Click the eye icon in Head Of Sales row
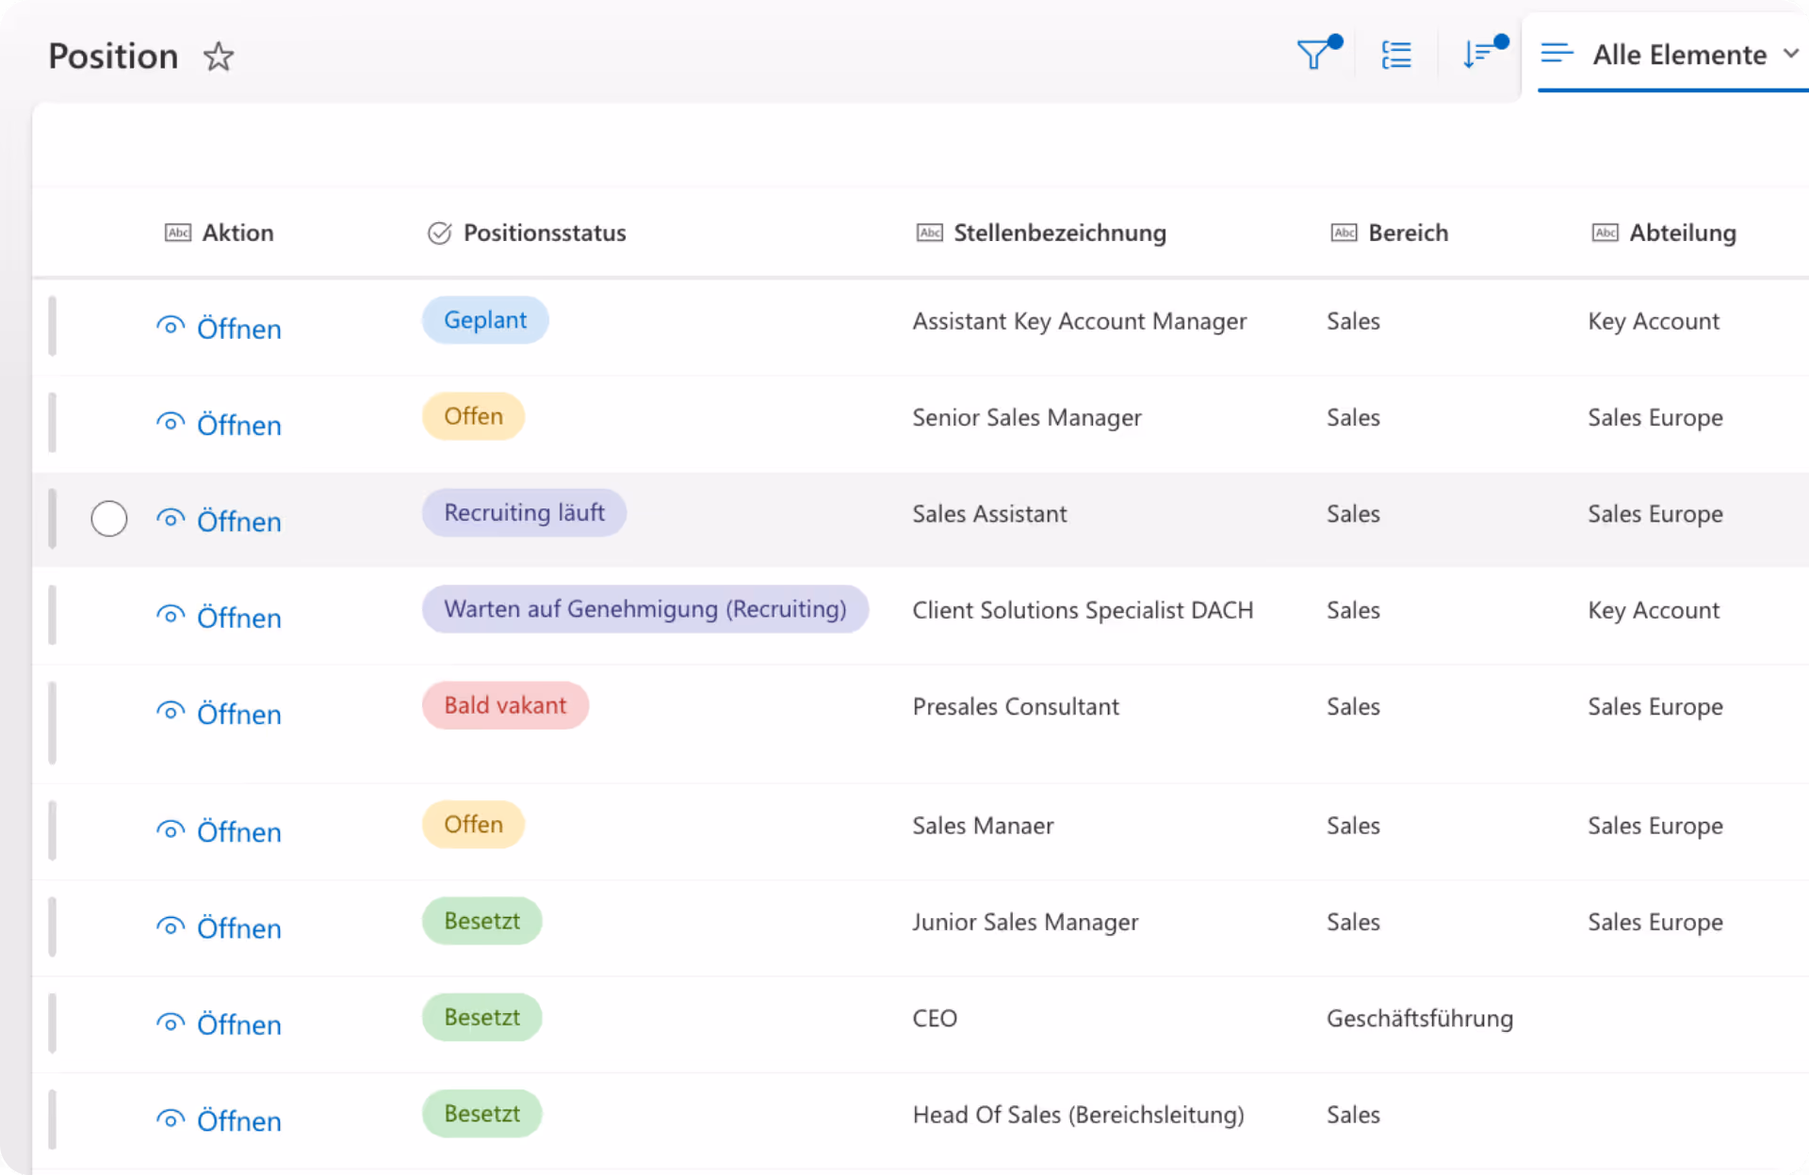Image resolution: width=1809 pixels, height=1175 pixels. point(171,1119)
